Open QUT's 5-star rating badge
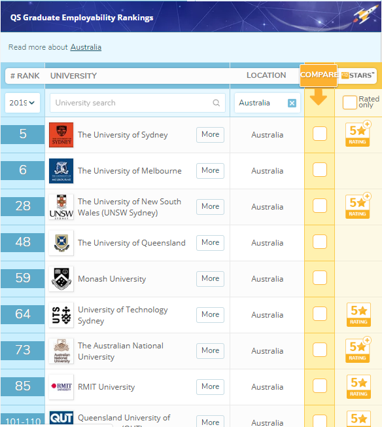This screenshot has height=427, width=382. click(358, 419)
